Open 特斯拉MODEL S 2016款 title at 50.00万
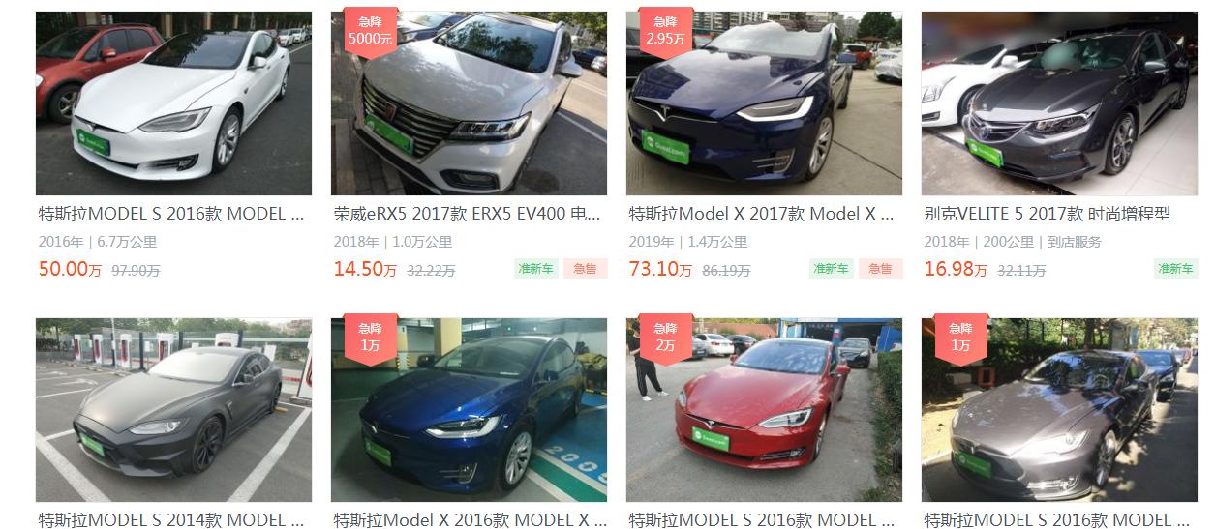This screenshot has height=529, width=1215. (x=171, y=215)
